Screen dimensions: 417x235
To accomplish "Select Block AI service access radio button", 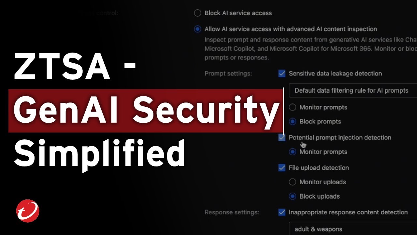I will coord(197,13).
